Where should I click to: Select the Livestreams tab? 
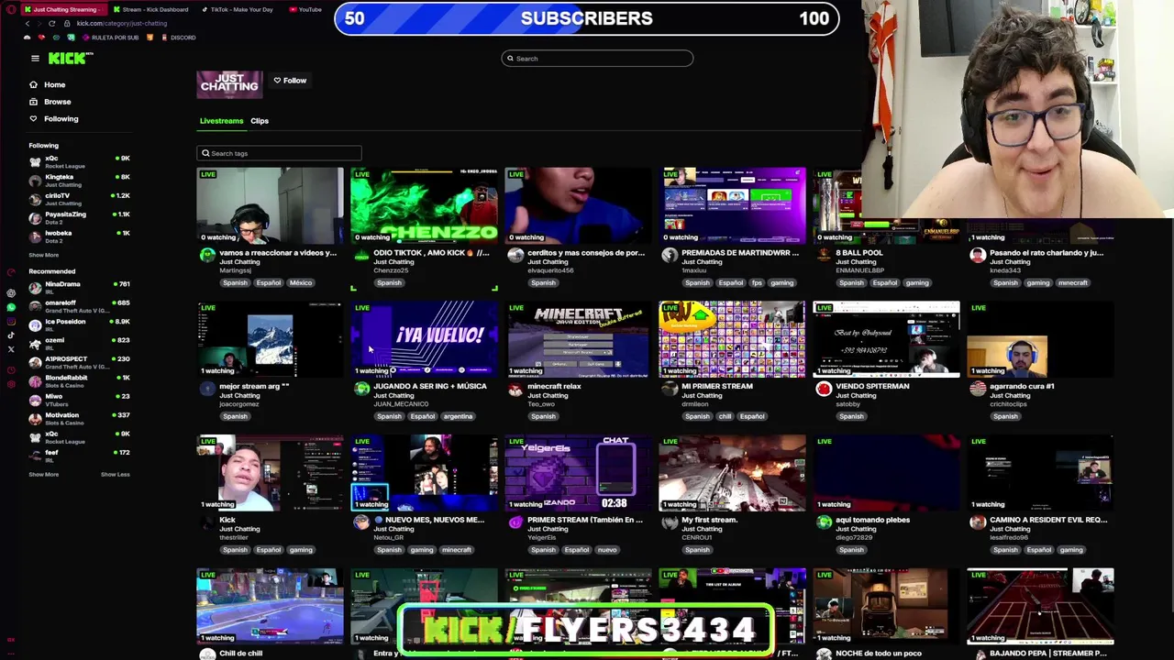click(x=221, y=121)
